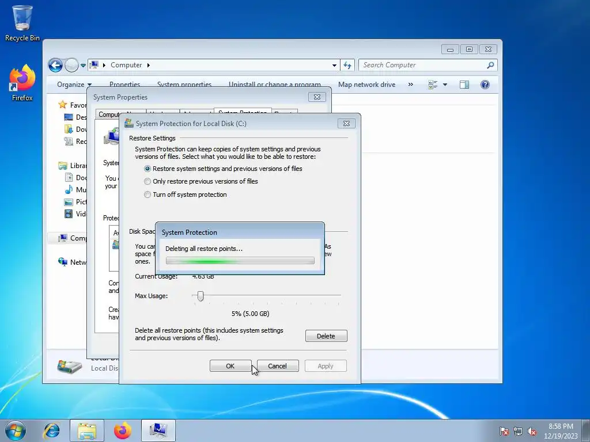Select the Downloads favorite icon
The width and height of the screenshot is (590, 442).
pos(69,129)
